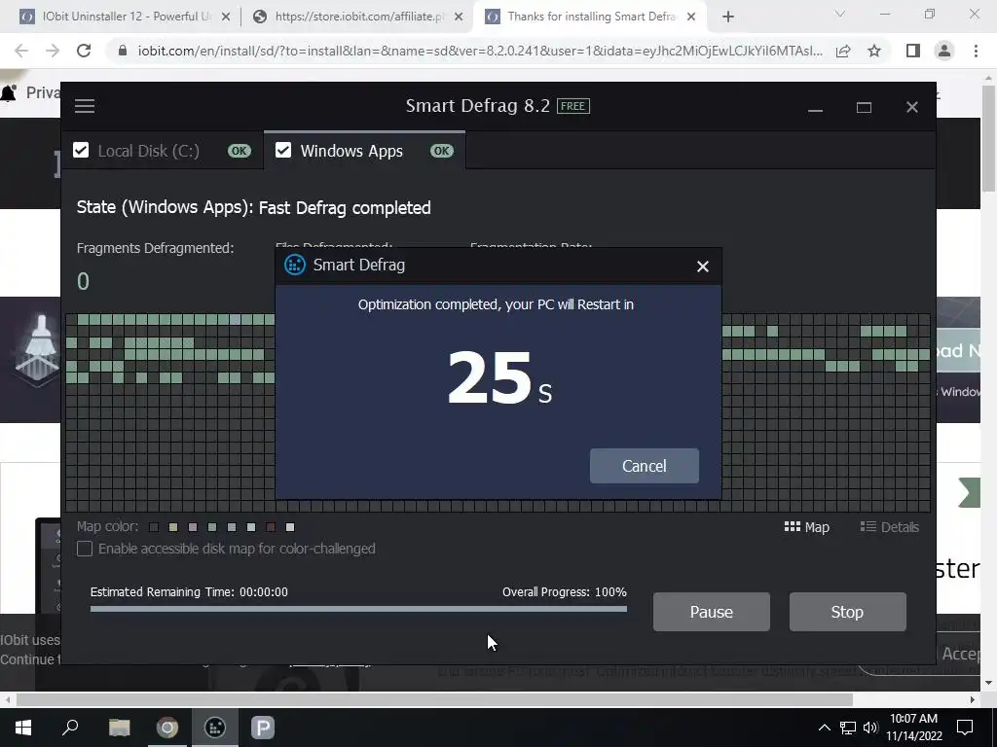Image resolution: width=997 pixels, height=747 pixels.
Task: Close the Thanks for installing Smart Defrag tab
Action: (692, 18)
